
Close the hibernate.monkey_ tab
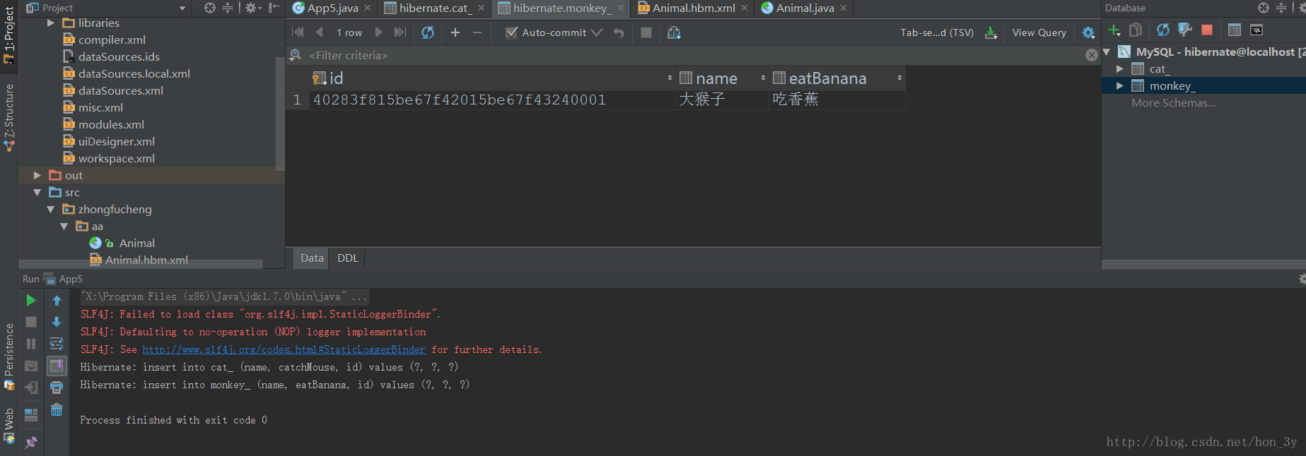tap(621, 8)
